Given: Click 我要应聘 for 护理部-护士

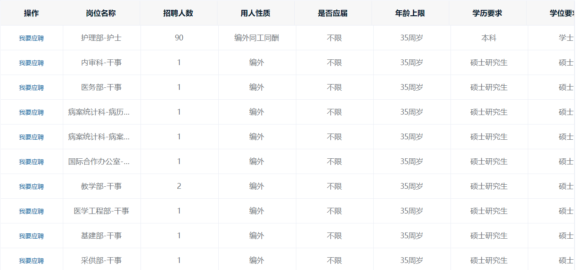Looking at the screenshot, I should click(31, 38).
